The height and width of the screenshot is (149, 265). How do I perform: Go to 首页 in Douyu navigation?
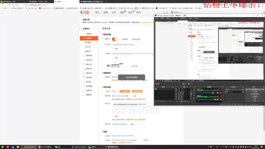[97, 12]
